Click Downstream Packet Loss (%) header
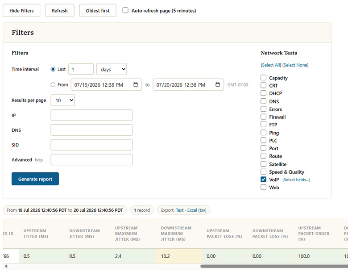The width and height of the screenshot is (348, 272). pos(270,234)
